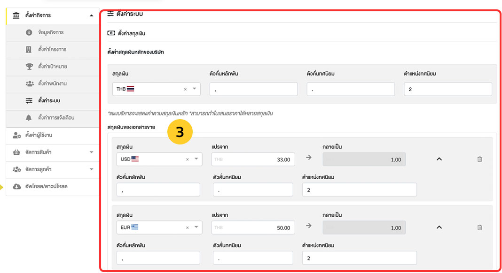
Task: Expand the จัดการสินค้า sidebar menu
Action: pyautogui.click(x=91, y=152)
